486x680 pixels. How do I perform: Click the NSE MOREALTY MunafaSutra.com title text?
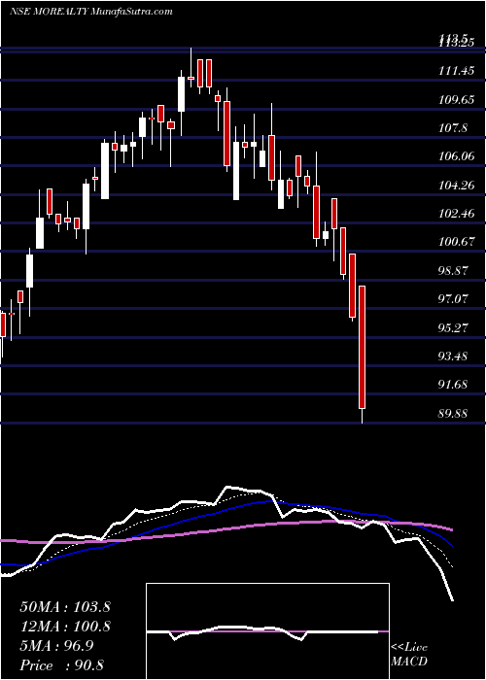click(90, 12)
